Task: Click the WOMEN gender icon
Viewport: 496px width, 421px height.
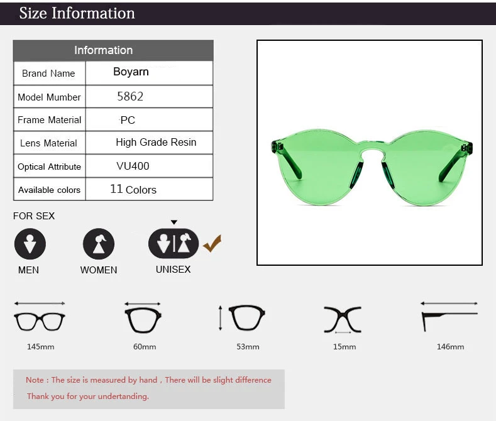Action: coord(99,244)
